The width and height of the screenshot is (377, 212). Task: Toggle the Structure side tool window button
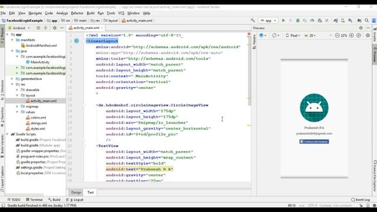pyautogui.click(x=2, y=90)
